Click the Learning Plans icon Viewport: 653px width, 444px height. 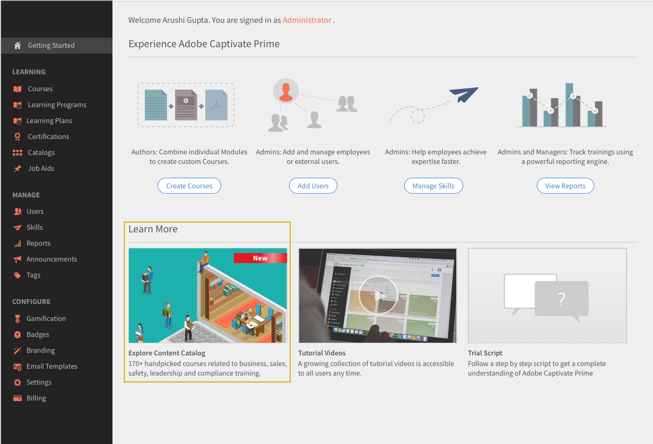pyautogui.click(x=18, y=121)
